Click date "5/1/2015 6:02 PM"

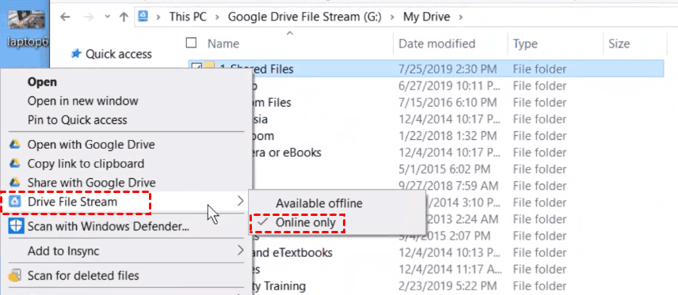(444, 169)
